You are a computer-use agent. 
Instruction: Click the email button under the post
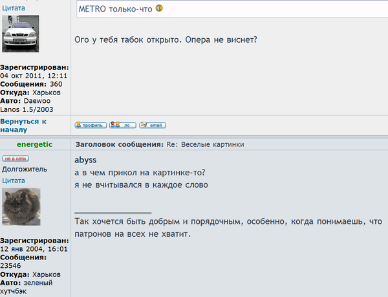tap(153, 125)
